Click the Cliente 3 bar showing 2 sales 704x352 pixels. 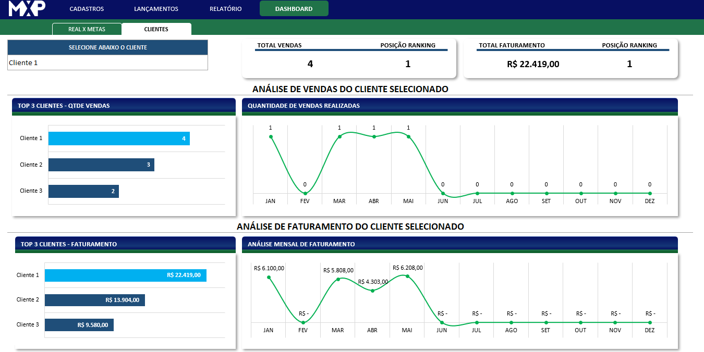click(x=83, y=191)
